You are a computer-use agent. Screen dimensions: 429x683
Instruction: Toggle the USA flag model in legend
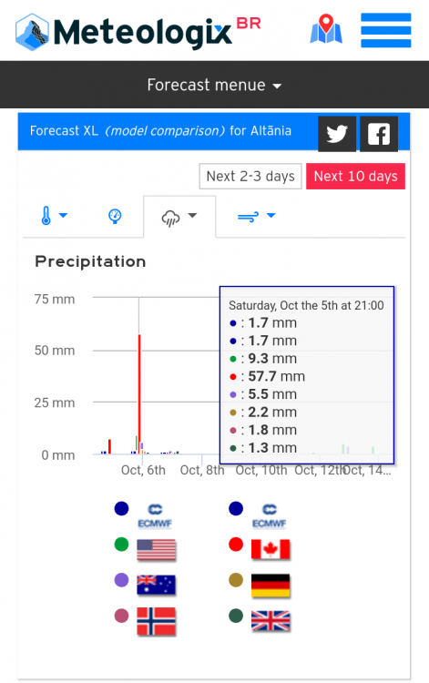click(156, 550)
